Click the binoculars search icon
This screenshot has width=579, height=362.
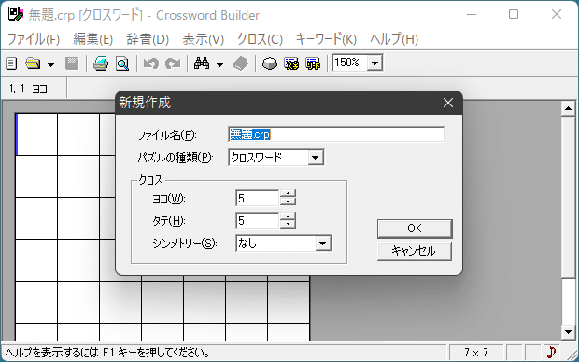tap(202, 63)
